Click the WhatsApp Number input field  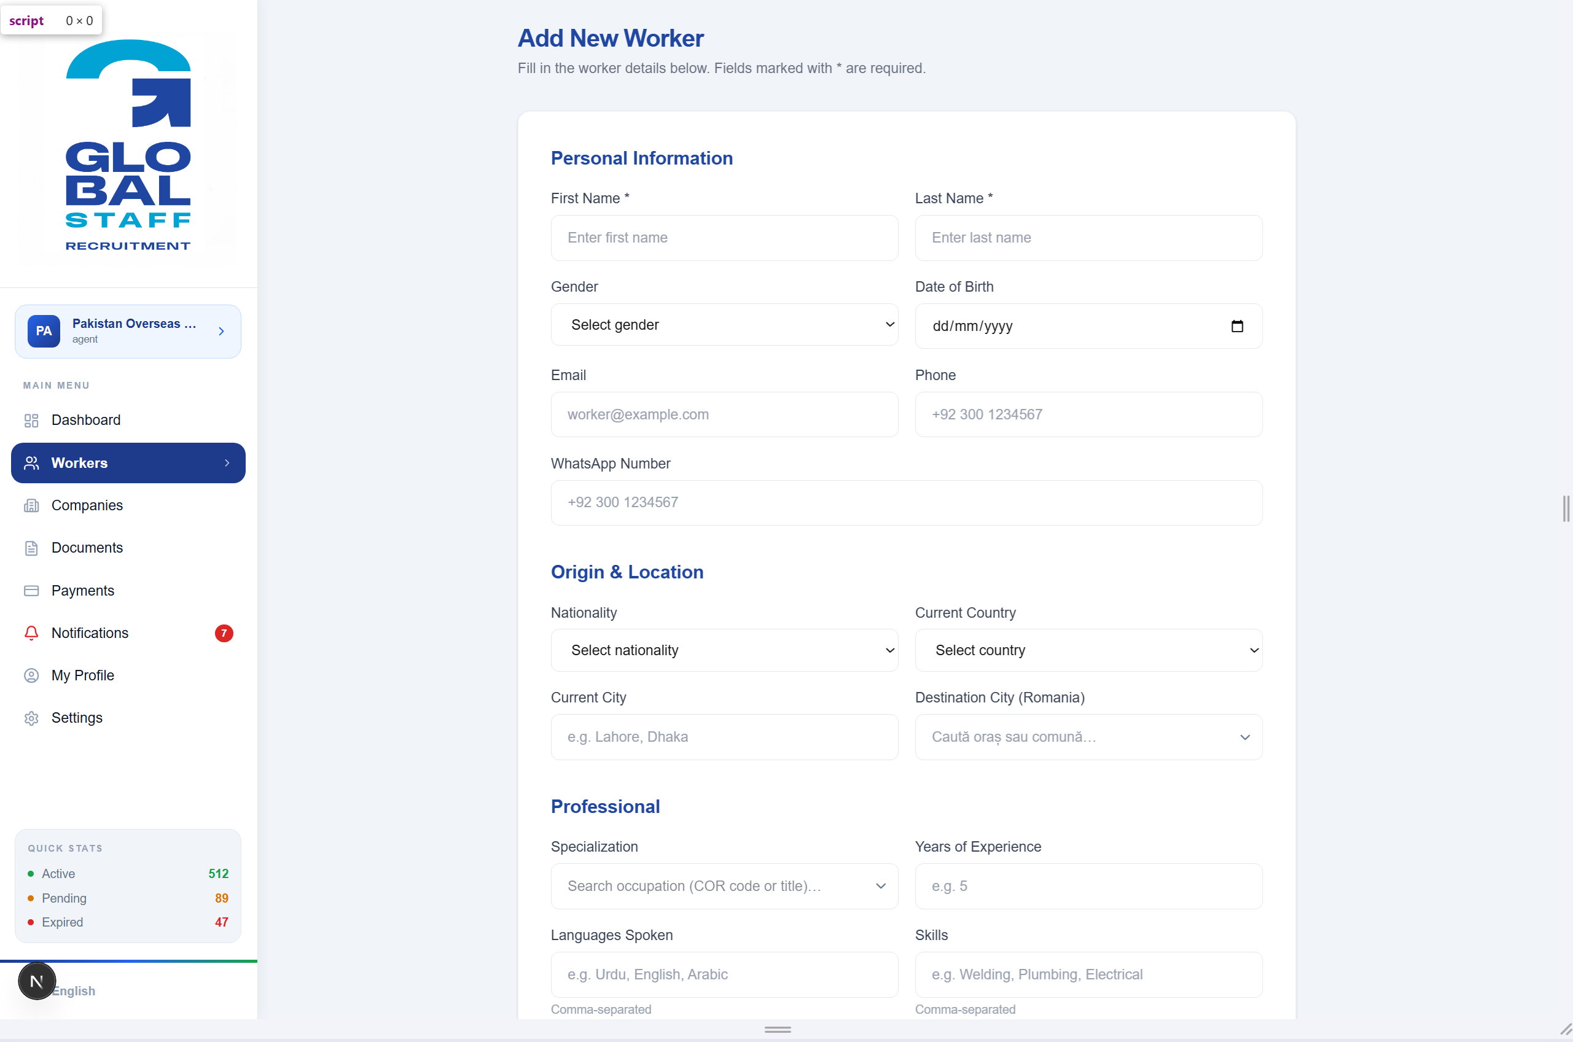coord(907,503)
